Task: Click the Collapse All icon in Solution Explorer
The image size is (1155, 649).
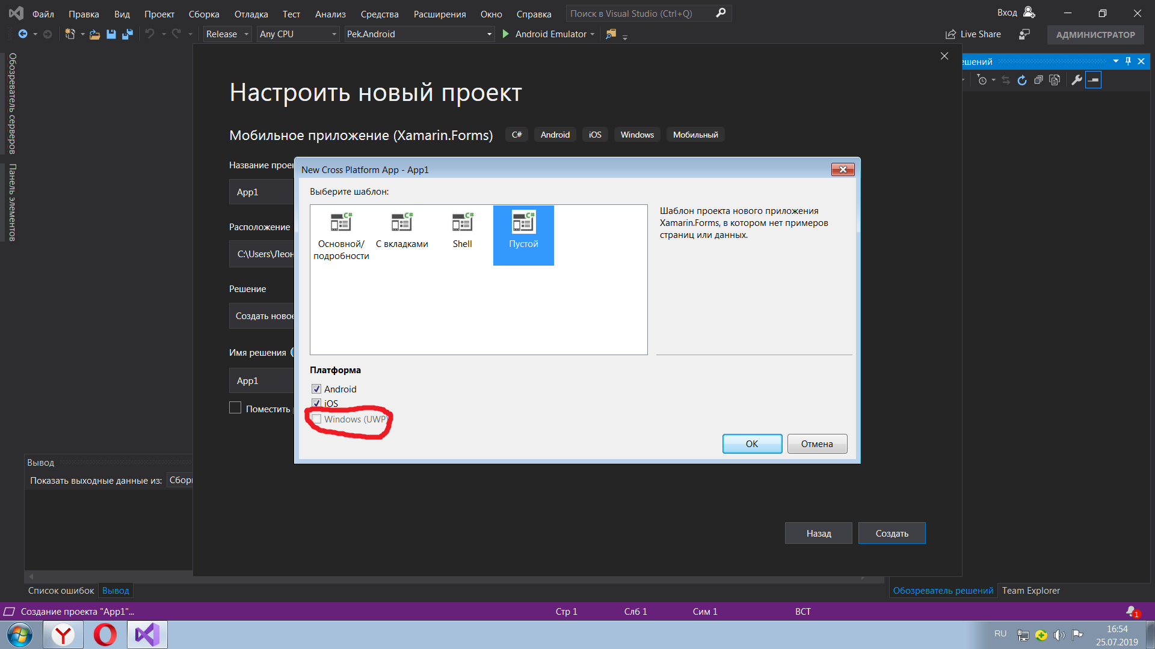Action: (x=1038, y=80)
